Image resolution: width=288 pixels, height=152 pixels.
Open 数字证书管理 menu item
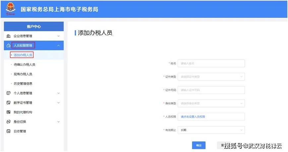34,103
